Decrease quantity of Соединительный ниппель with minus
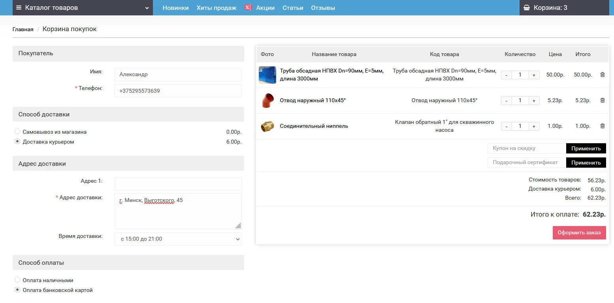 pos(506,126)
